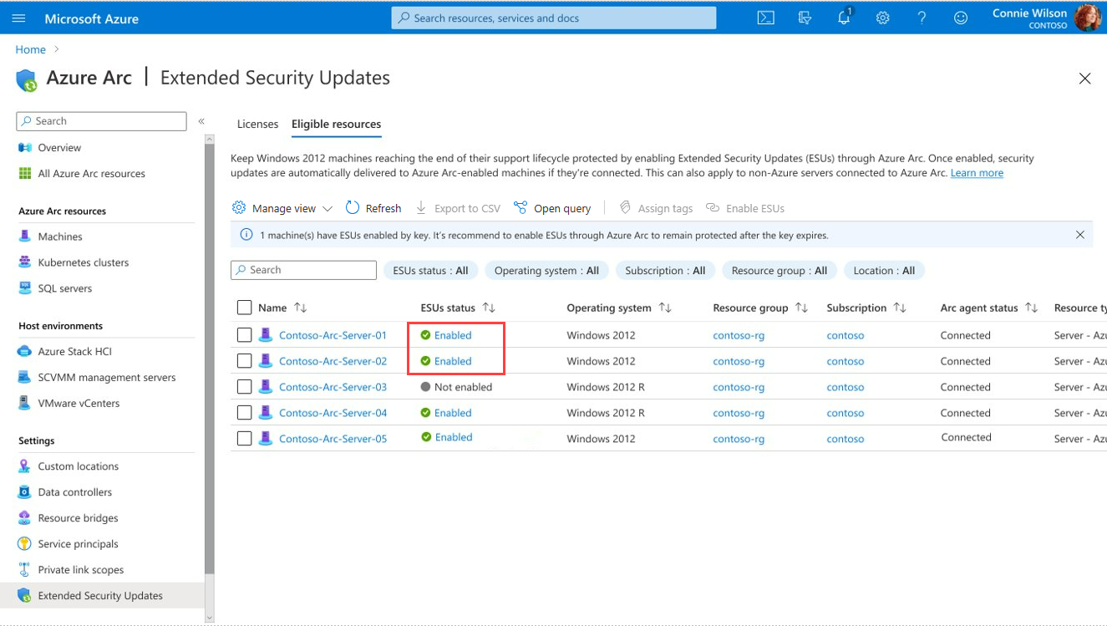The image size is (1107, 626).
Task: Close the Extended Security Updates blade
Action: click(1084, 79)
